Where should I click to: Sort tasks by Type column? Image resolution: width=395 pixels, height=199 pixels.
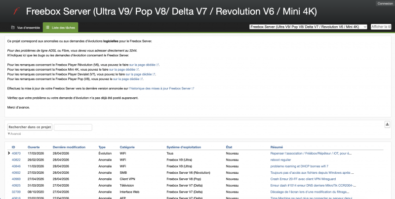pos(102,147)
